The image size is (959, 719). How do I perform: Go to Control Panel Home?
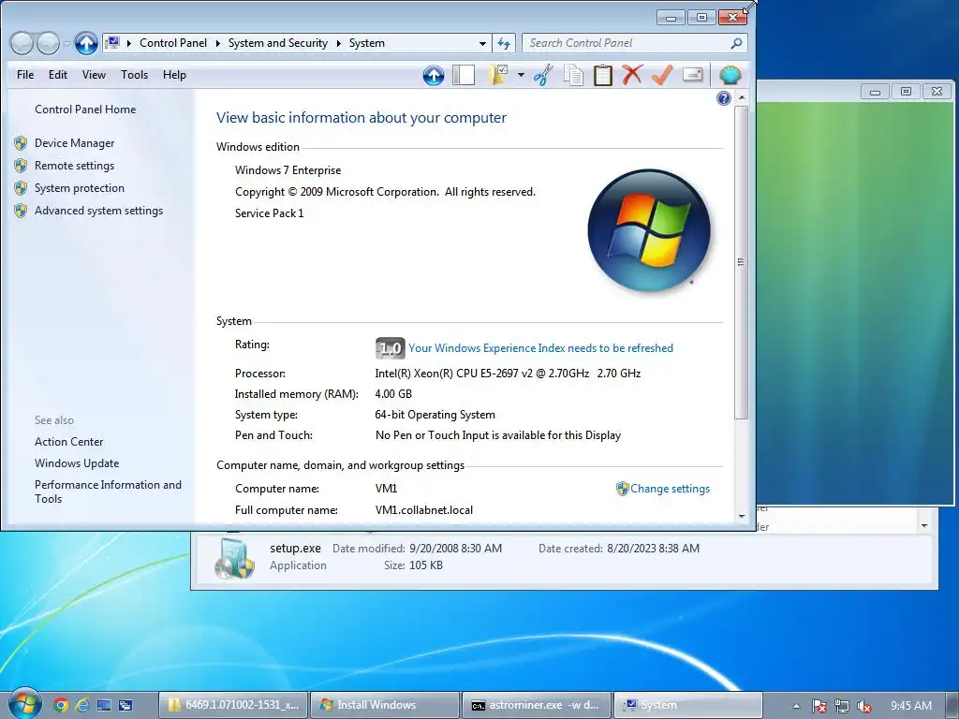coord(85,110)
